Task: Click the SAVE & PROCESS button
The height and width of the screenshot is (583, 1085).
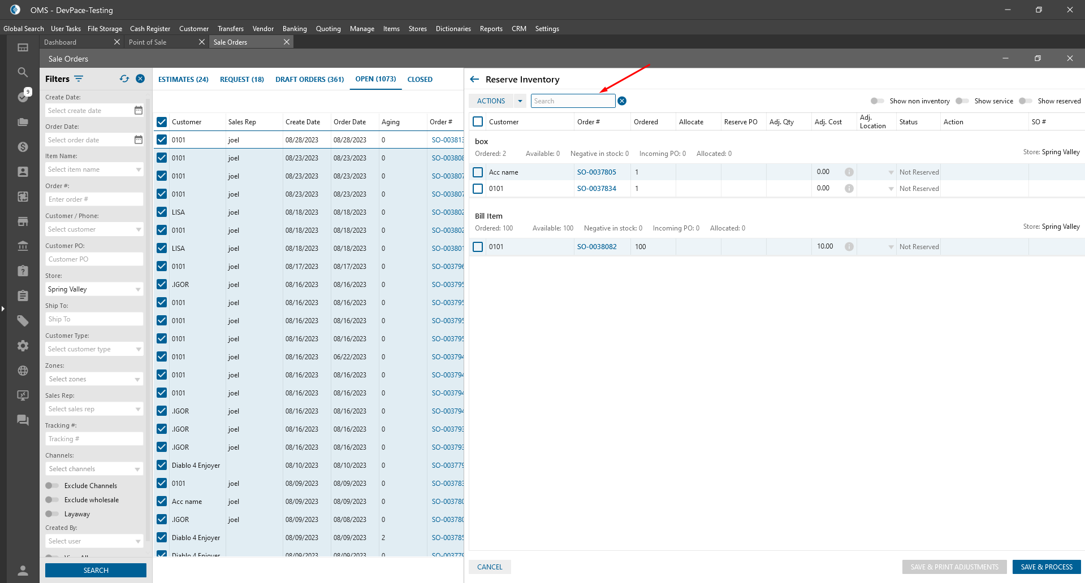Action: tap(1046, 567)
